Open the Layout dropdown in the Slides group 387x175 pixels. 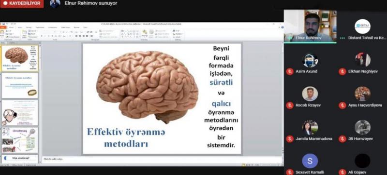[x=33, y=31]
